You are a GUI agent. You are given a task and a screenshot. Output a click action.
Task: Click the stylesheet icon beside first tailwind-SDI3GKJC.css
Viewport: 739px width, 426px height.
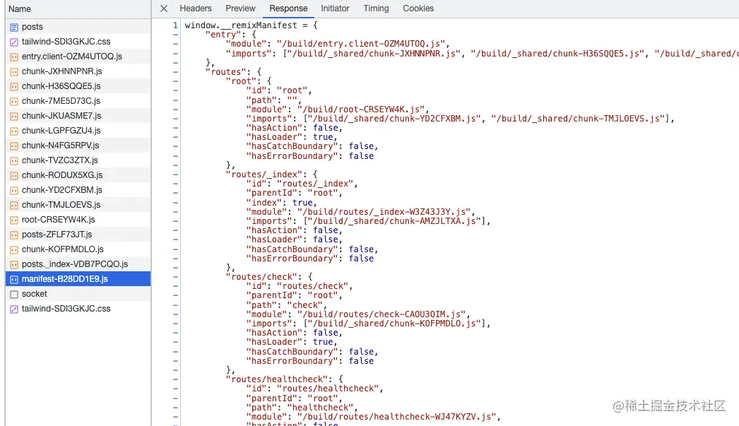click(x=14, y=42)
